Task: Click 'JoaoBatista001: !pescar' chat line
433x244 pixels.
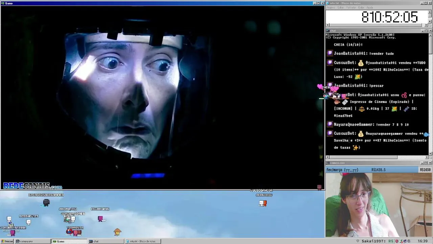Action: point(359,86)
